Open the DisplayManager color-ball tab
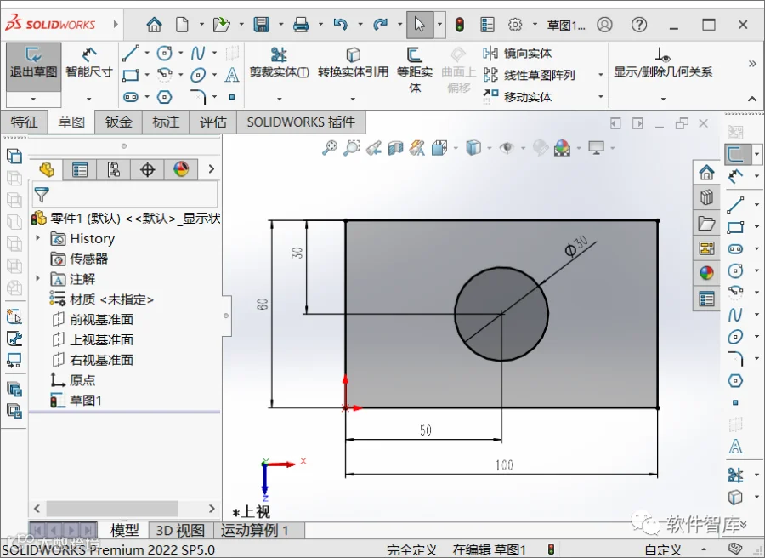765x558 pixels. tap(181, 169)
